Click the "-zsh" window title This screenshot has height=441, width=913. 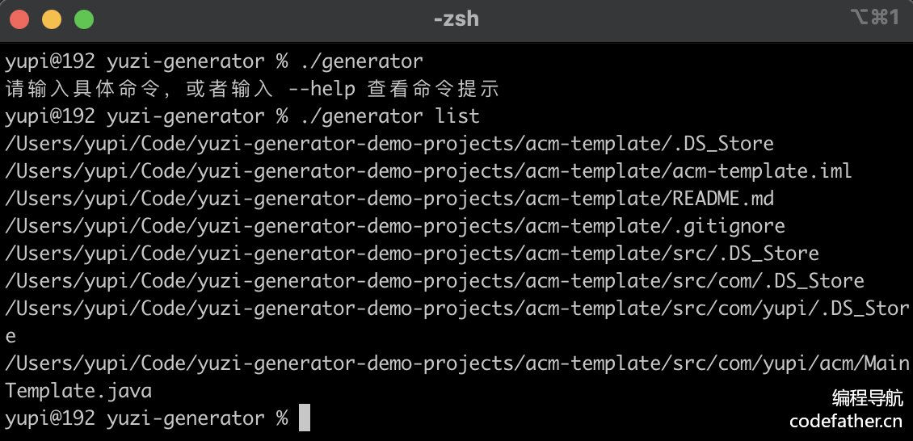[x=456, y=19]
